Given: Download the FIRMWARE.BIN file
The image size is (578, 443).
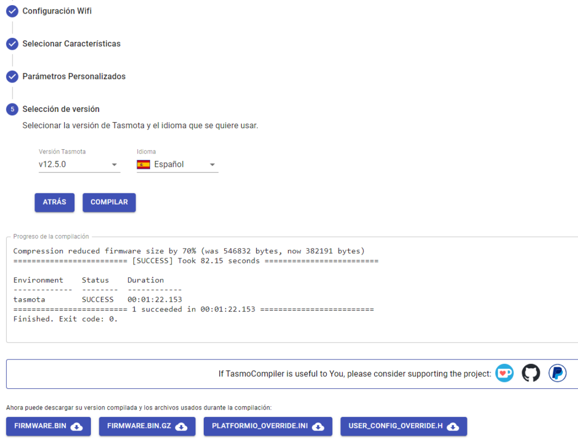Looking at the screenshot, I should 49,427.
